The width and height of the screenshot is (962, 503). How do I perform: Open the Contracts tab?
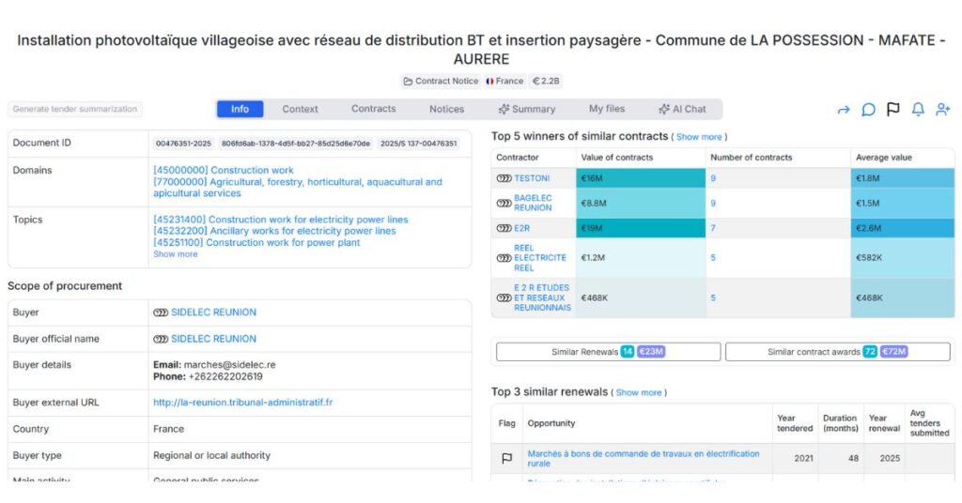click(373, 109)
